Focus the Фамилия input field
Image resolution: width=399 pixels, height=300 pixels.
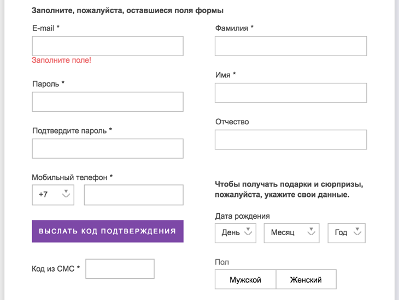(290, 46)
